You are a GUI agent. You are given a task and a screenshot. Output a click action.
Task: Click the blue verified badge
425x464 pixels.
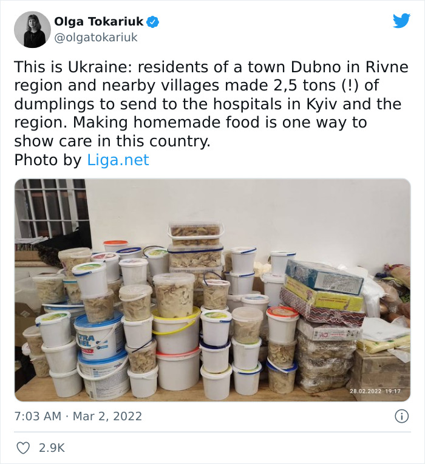pyautogui.click(x=153, y=22)
